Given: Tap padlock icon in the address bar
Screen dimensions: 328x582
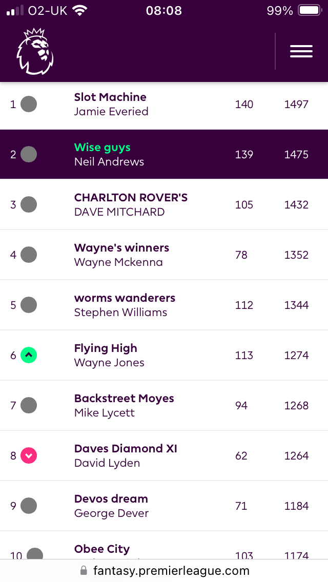Looking at the screenshot, I should [84, 570].
